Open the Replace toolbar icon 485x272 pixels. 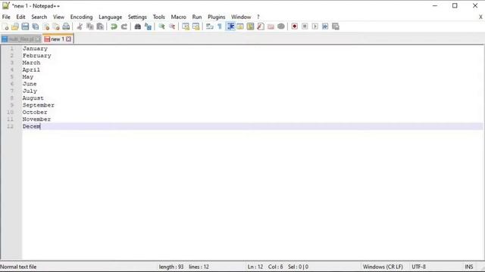(x=149, y=26)
